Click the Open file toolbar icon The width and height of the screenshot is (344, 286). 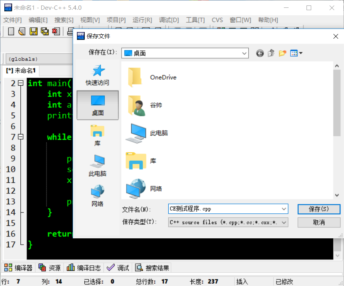[22, 31]
